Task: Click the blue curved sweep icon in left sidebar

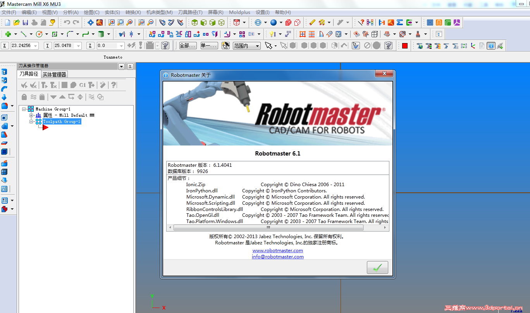Action: click(4, 89)
